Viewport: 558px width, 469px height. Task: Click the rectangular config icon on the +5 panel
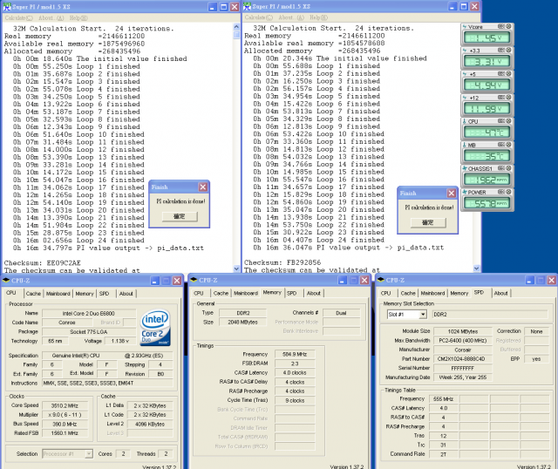(501, 73)
